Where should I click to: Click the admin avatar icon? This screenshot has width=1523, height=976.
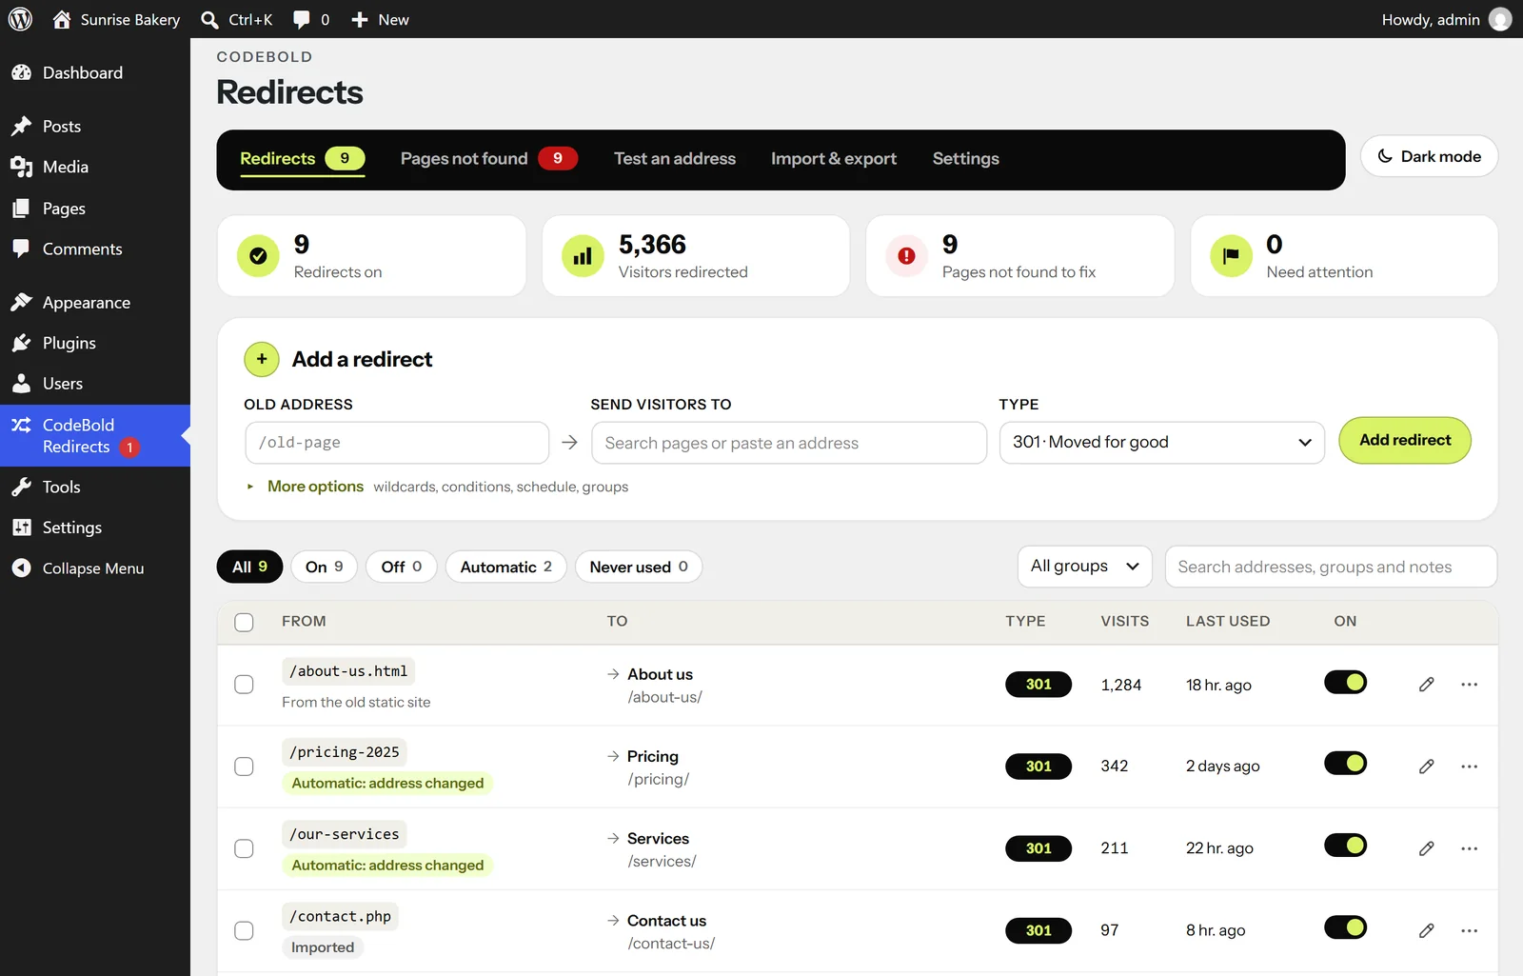click(x=1500, y=19)
